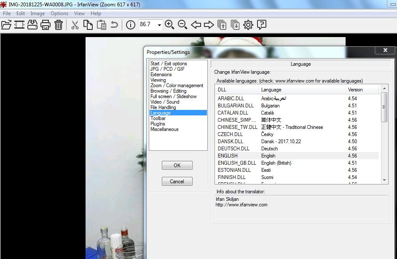Image resolution: width=397 pixels, height=259 pixels.
Task: Click the Print icon in toolbar
Action: 46,25
